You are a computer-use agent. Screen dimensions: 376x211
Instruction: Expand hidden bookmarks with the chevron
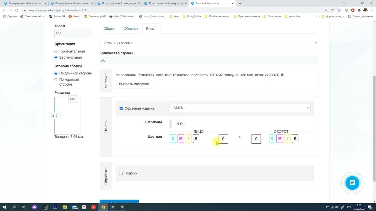click(x=316, y=16)
